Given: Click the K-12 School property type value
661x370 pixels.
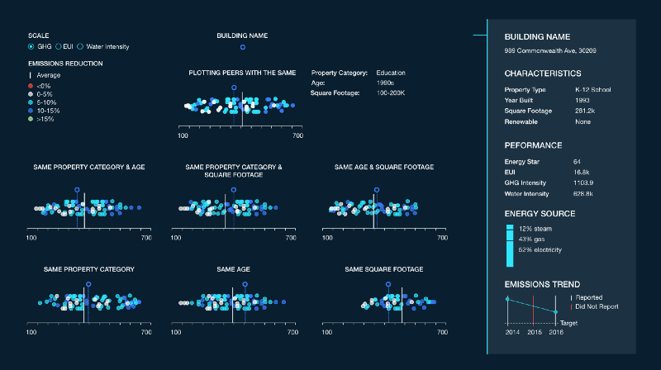Looking at the screenshot, I should tap(592, 90).
